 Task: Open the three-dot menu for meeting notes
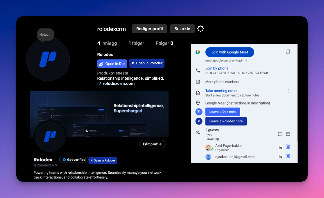[x=288, y=91]
